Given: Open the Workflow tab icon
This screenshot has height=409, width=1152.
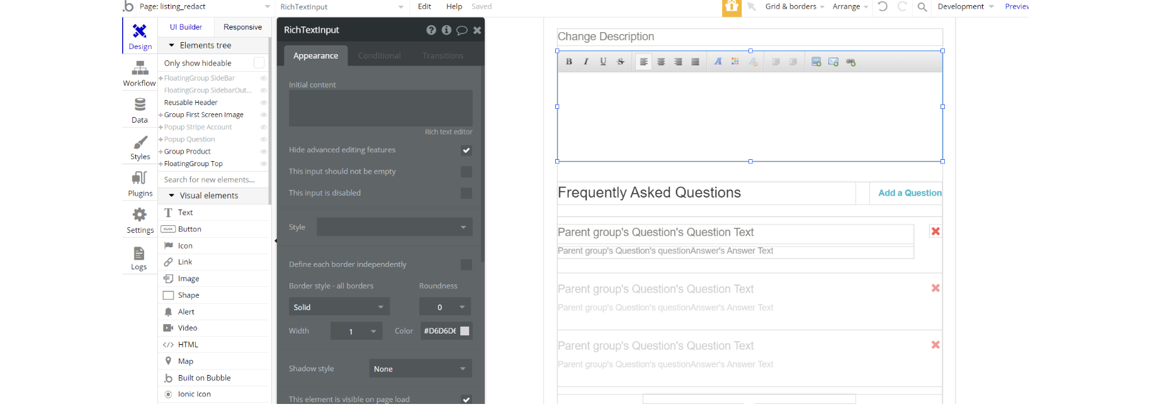Looking at the screenshot, I should click(x=140, y=68).
